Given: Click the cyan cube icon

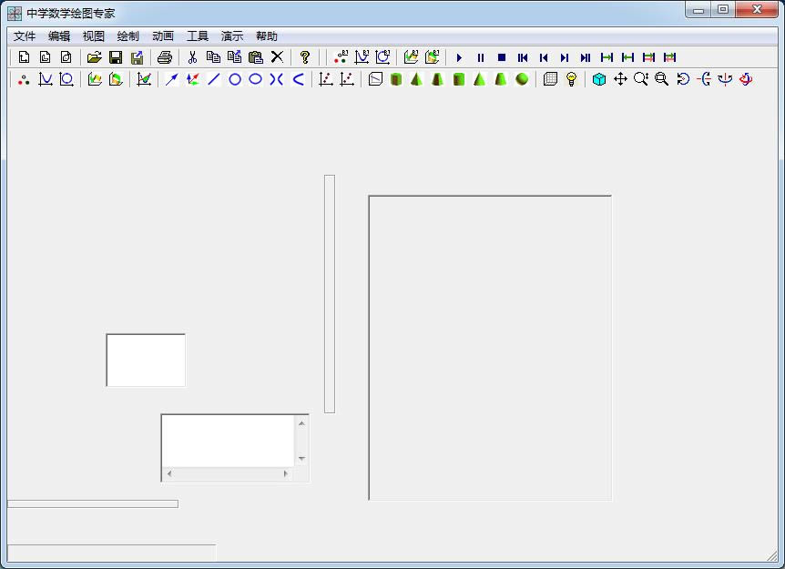Looking at the screenshot, I should 598,79.
